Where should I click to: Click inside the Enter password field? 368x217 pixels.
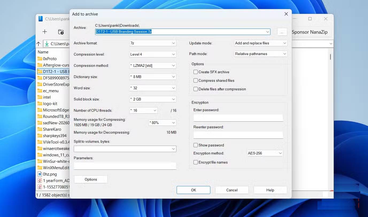pyautogui.click(x=238, y=117)
